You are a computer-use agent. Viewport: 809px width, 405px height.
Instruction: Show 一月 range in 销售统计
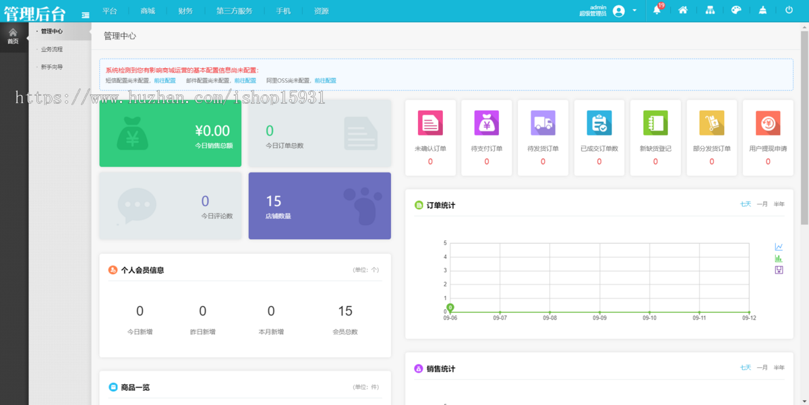tap(762, 367)
